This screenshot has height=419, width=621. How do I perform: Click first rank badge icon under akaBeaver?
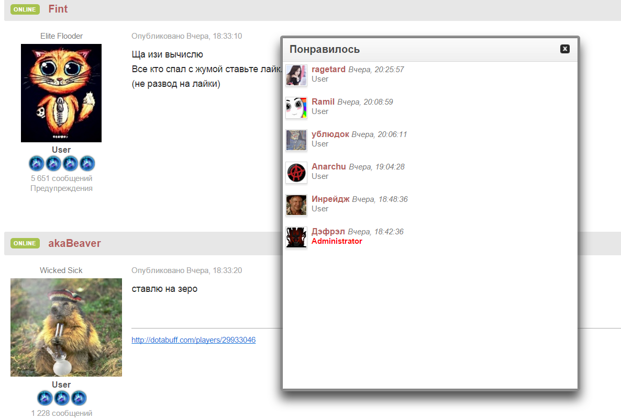click(x=45, y=398)
